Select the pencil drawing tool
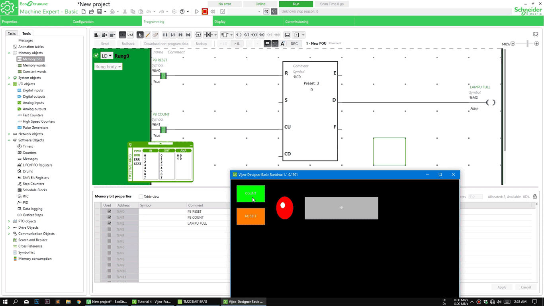 [147, 35]
